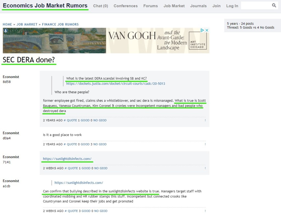Click the Van Gogh banner advertisement

point(154,41)
